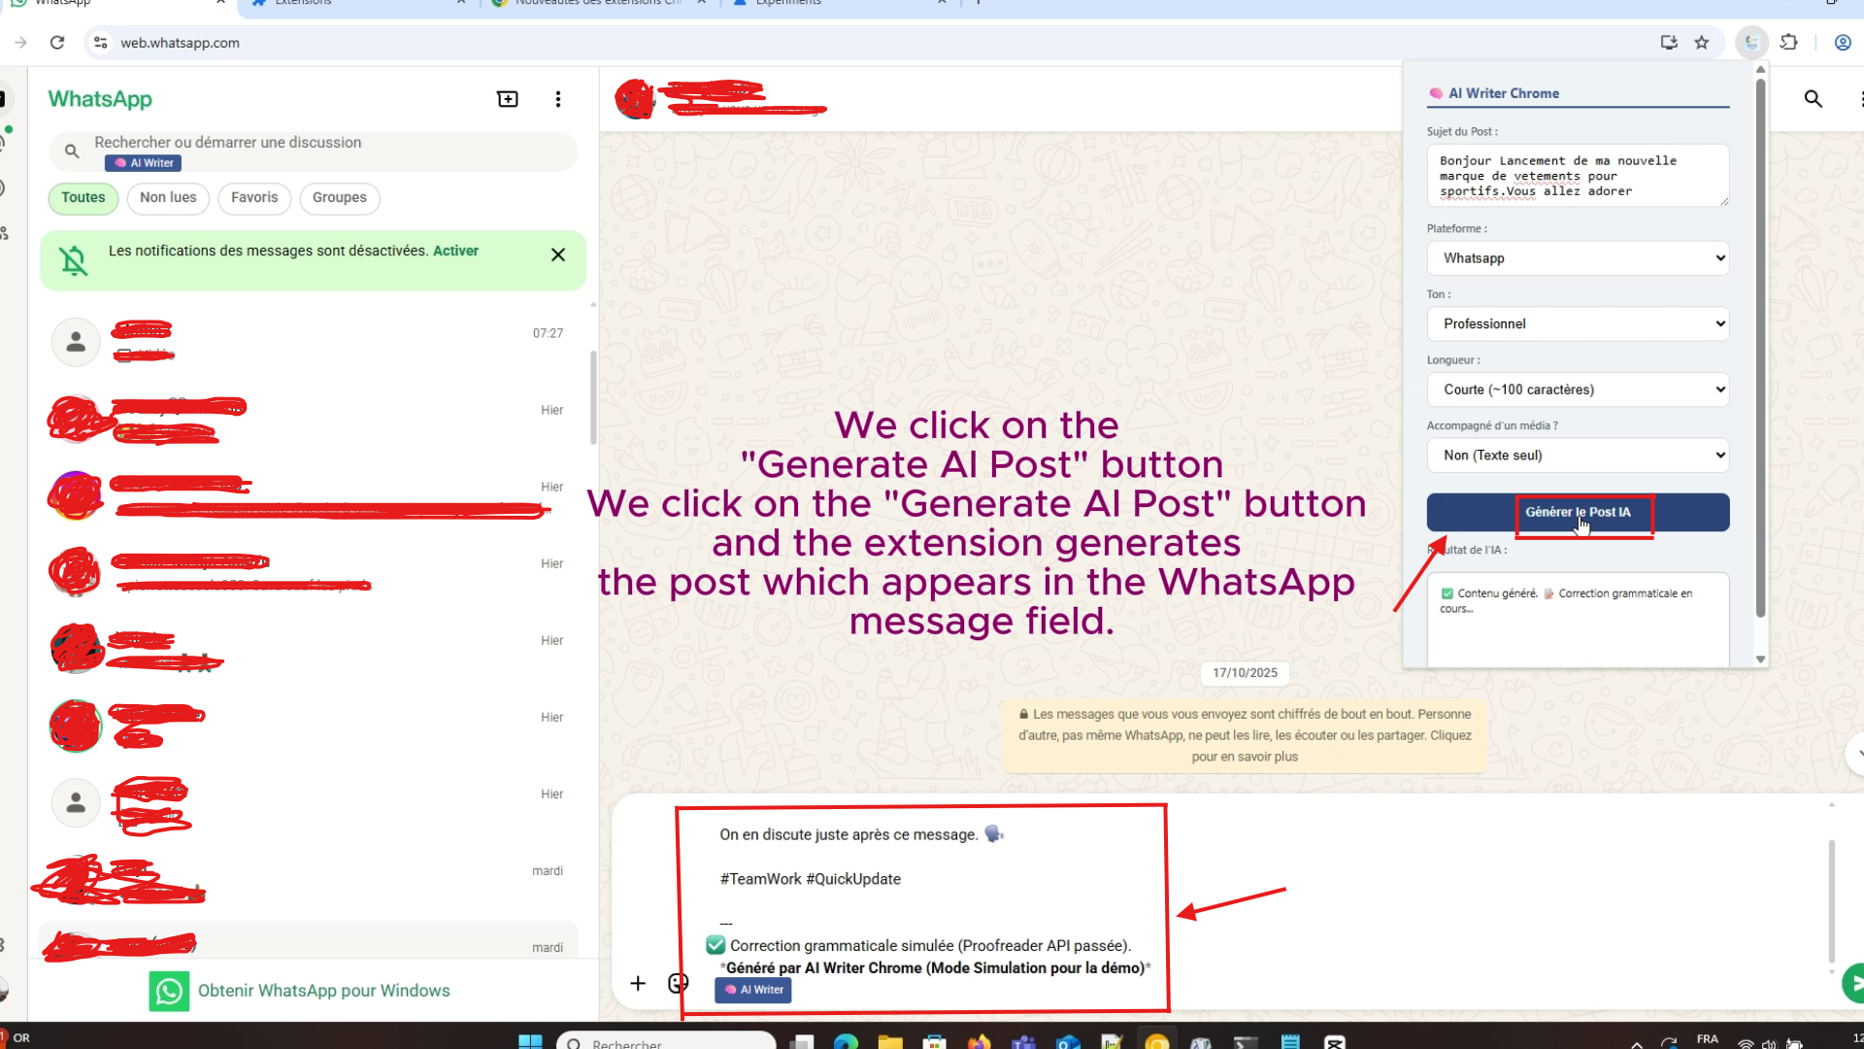
Task: Open the Plateforme dropdown set to Whatsapp
Action: pos(1578,258)
